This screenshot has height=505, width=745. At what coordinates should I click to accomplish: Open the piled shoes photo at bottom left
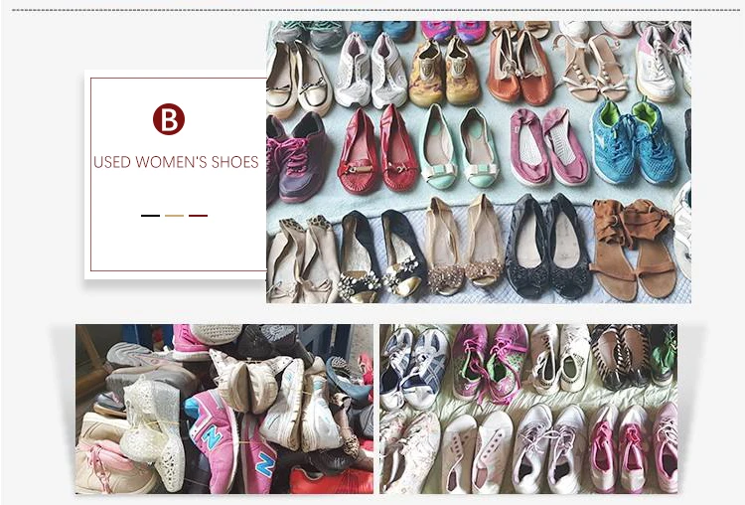224,409
